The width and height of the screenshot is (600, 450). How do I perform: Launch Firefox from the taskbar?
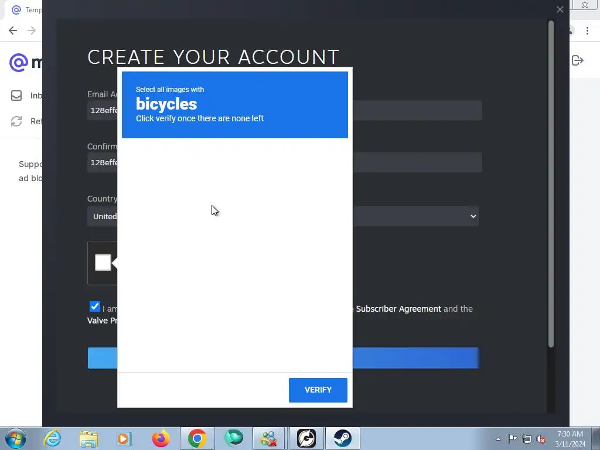(161, 438)
